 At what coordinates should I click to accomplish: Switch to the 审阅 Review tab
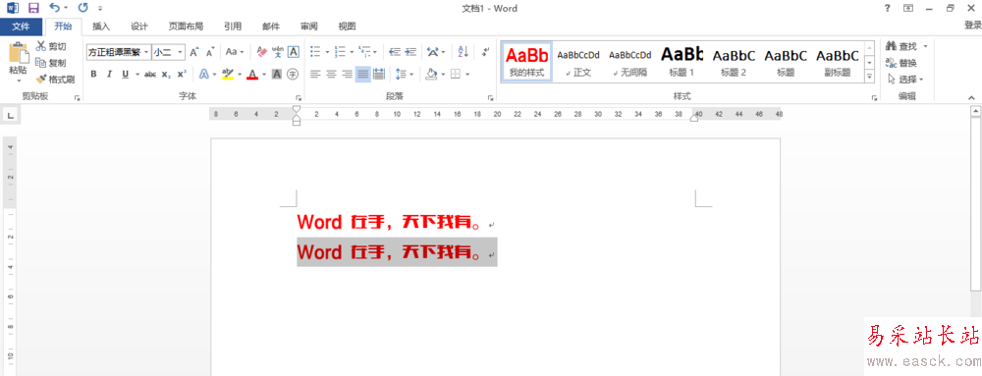(308, 27)
